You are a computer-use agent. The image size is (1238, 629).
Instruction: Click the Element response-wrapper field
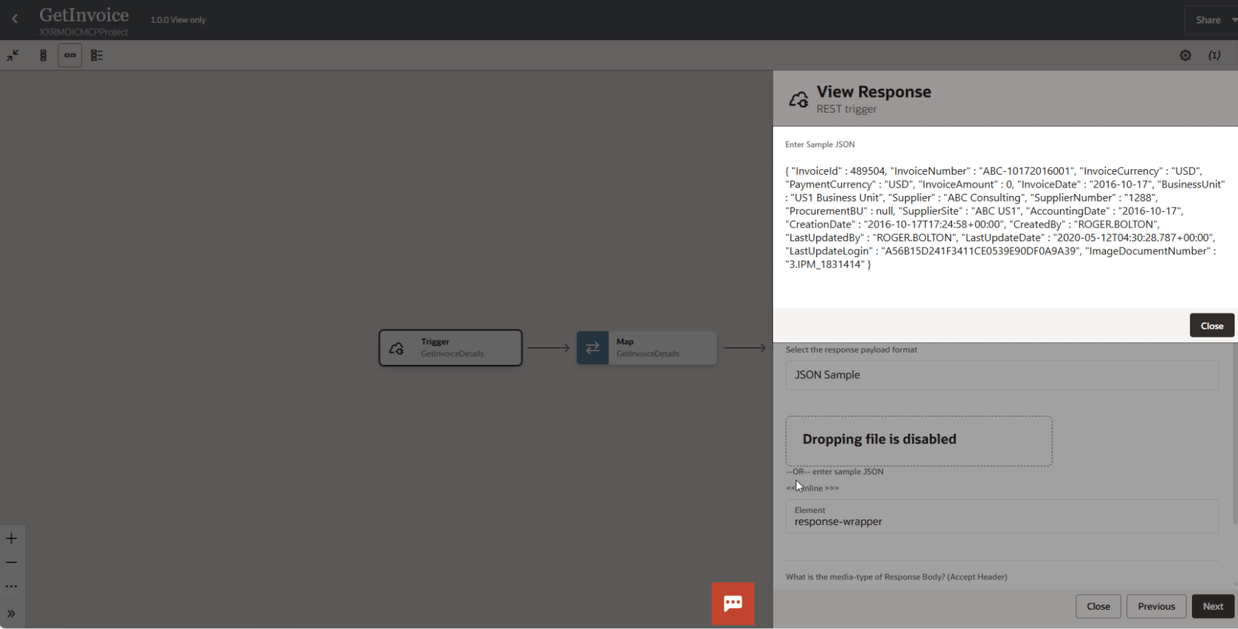(x=1001, y=517)
